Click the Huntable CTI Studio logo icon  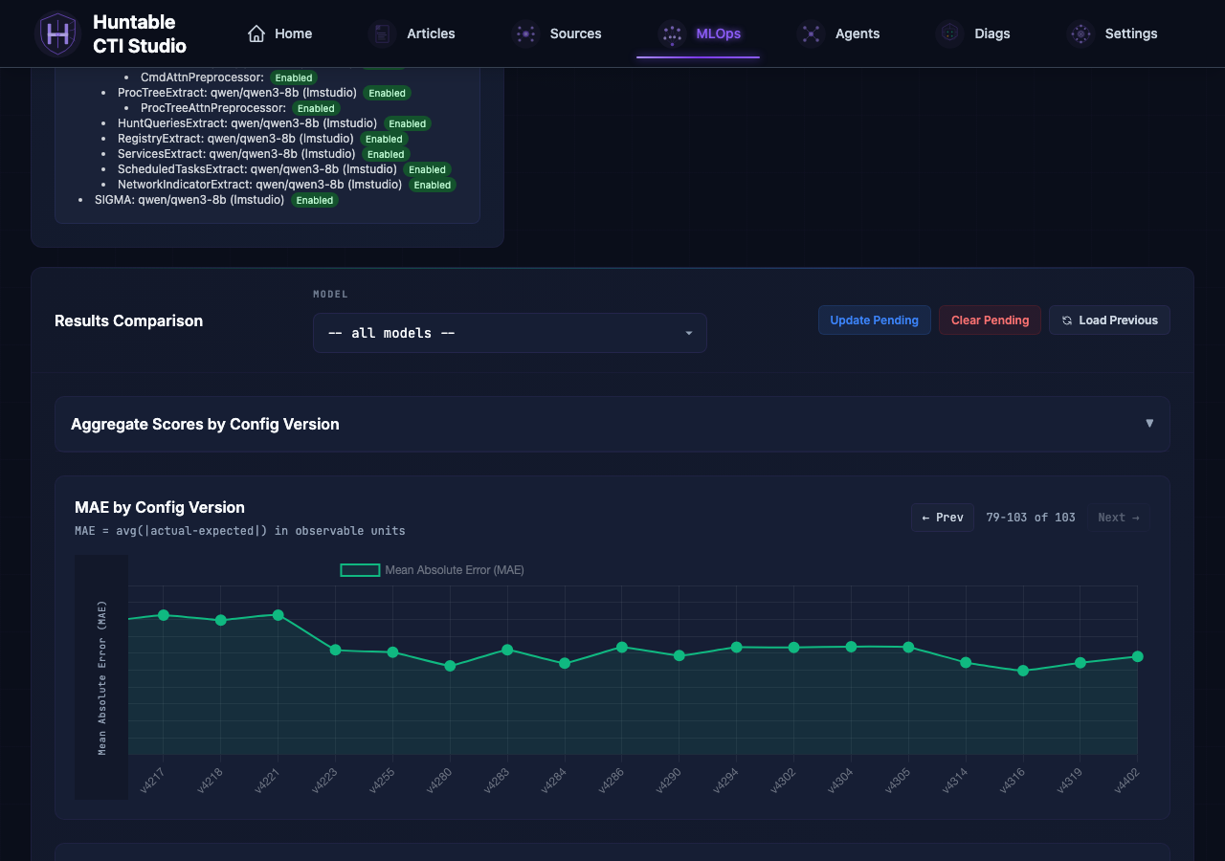click(57, 33)
